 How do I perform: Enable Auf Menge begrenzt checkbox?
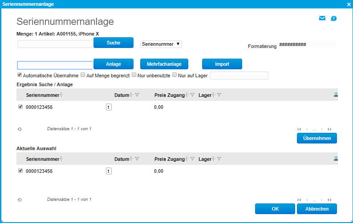click(x=83, y=75)
